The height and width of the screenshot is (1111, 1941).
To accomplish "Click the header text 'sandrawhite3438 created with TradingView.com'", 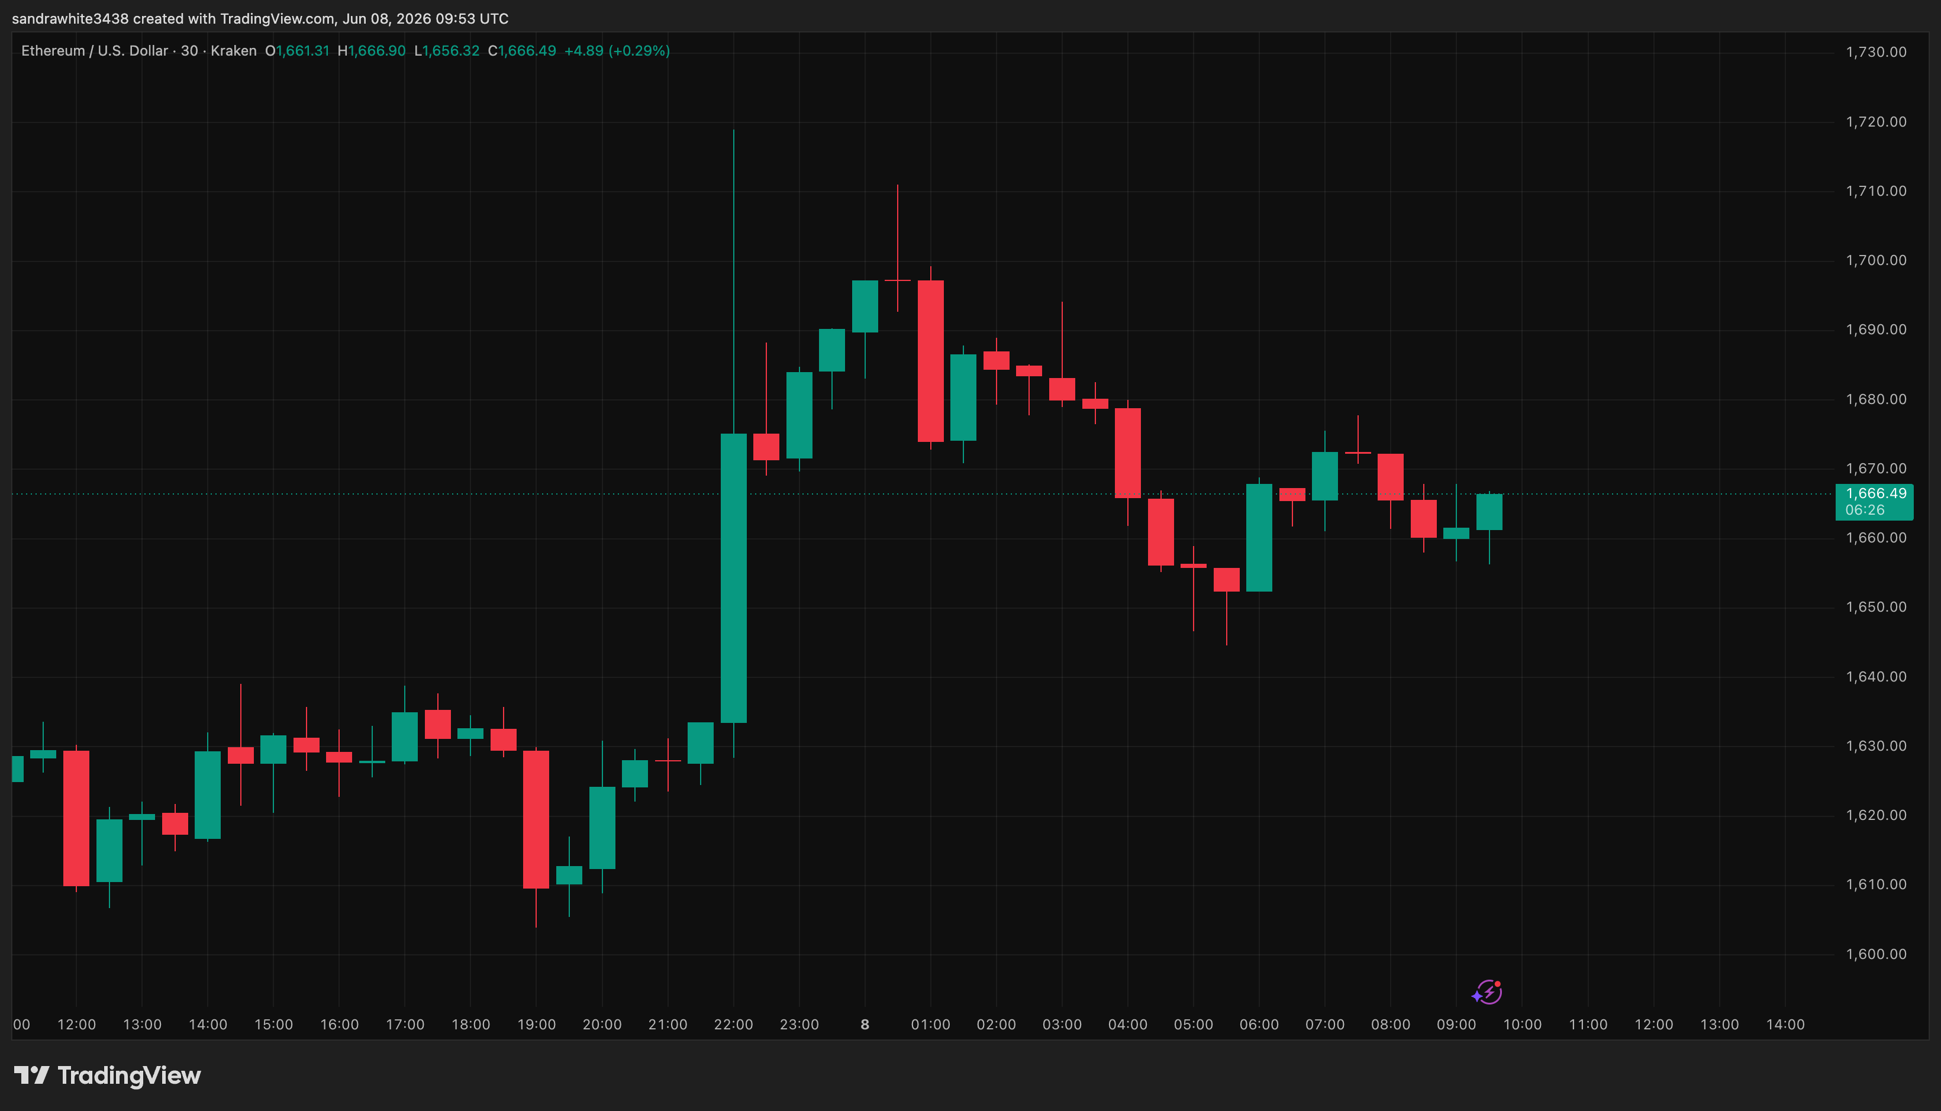I will click(x=173, y=18).
